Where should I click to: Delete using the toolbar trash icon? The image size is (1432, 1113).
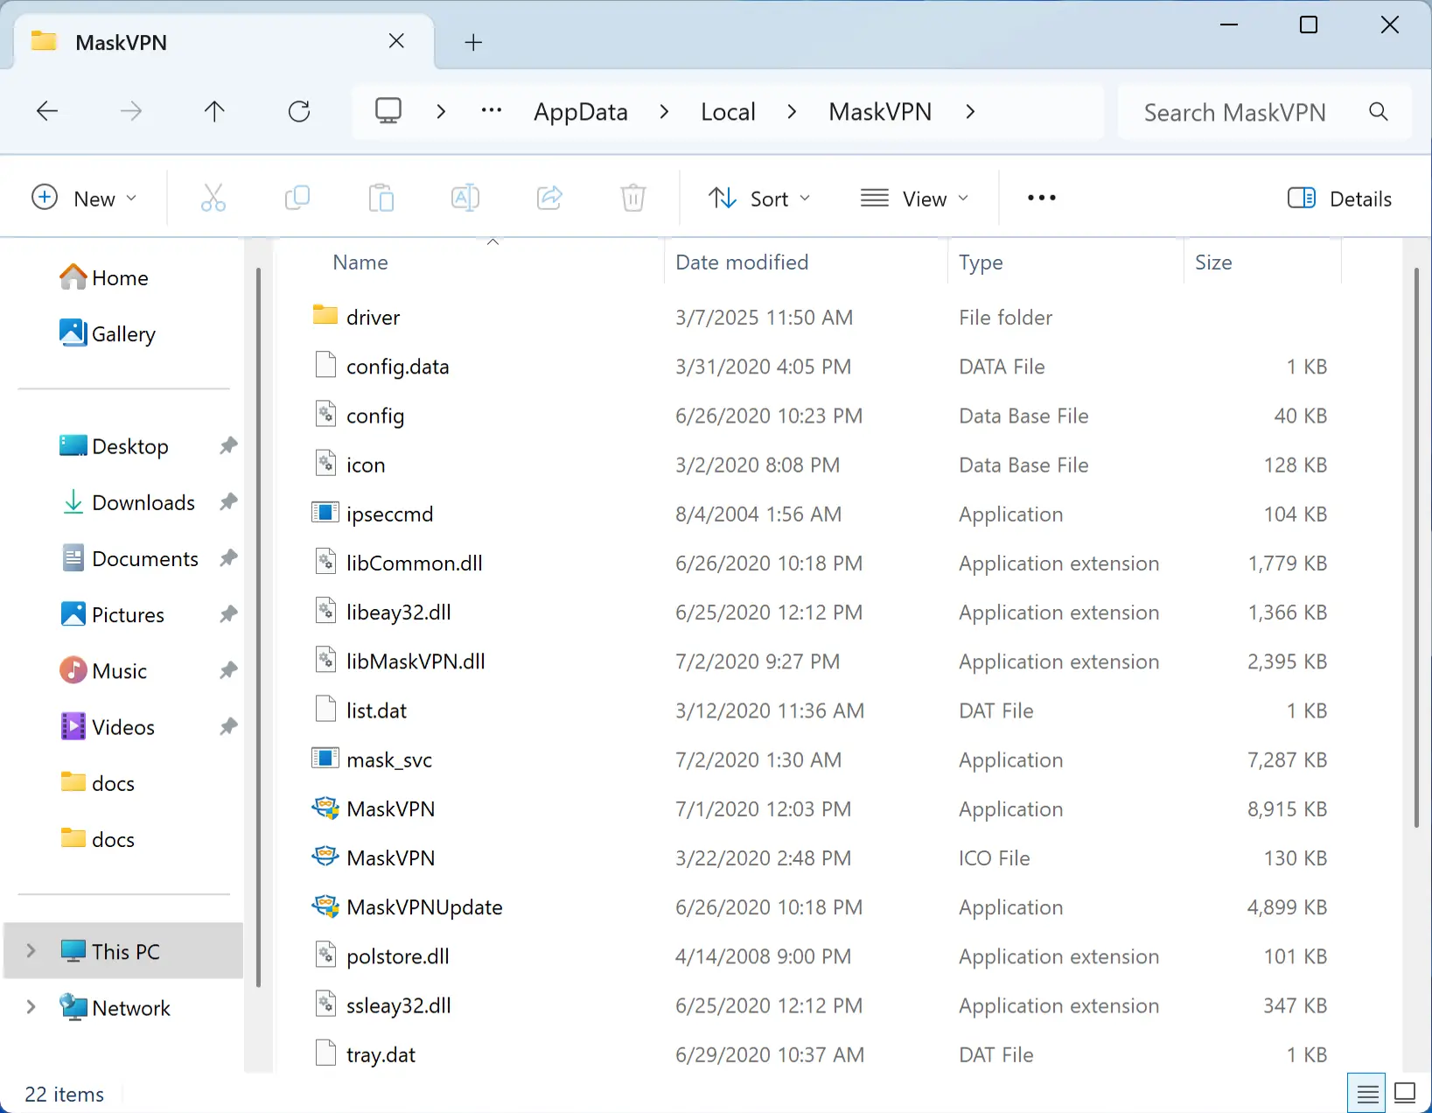(x=633, y=198)
